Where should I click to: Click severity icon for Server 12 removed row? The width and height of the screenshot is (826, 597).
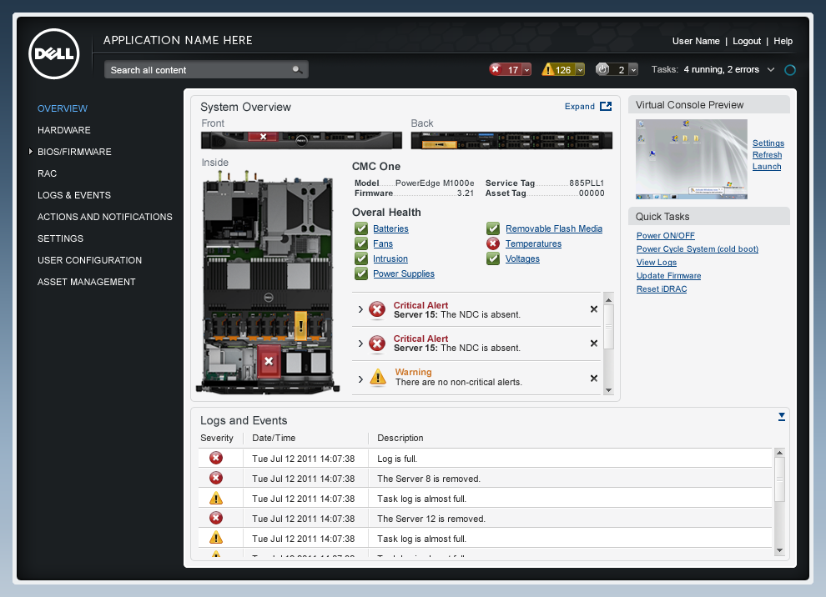click(216, 518)
